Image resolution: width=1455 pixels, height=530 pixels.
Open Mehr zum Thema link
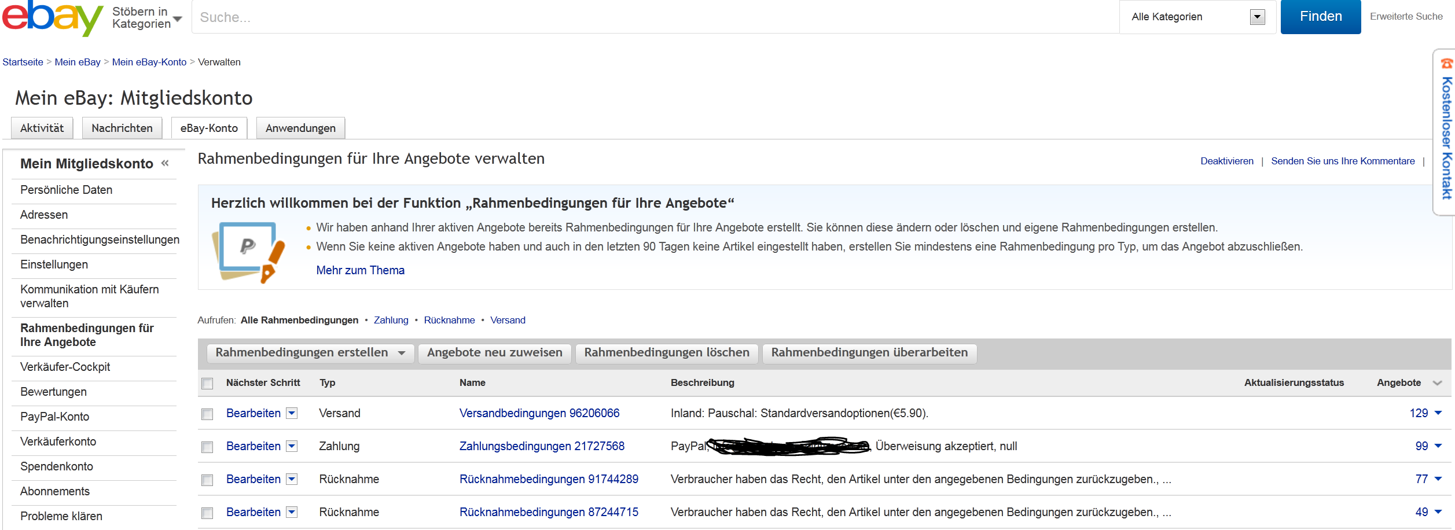(x=360, y=270)
